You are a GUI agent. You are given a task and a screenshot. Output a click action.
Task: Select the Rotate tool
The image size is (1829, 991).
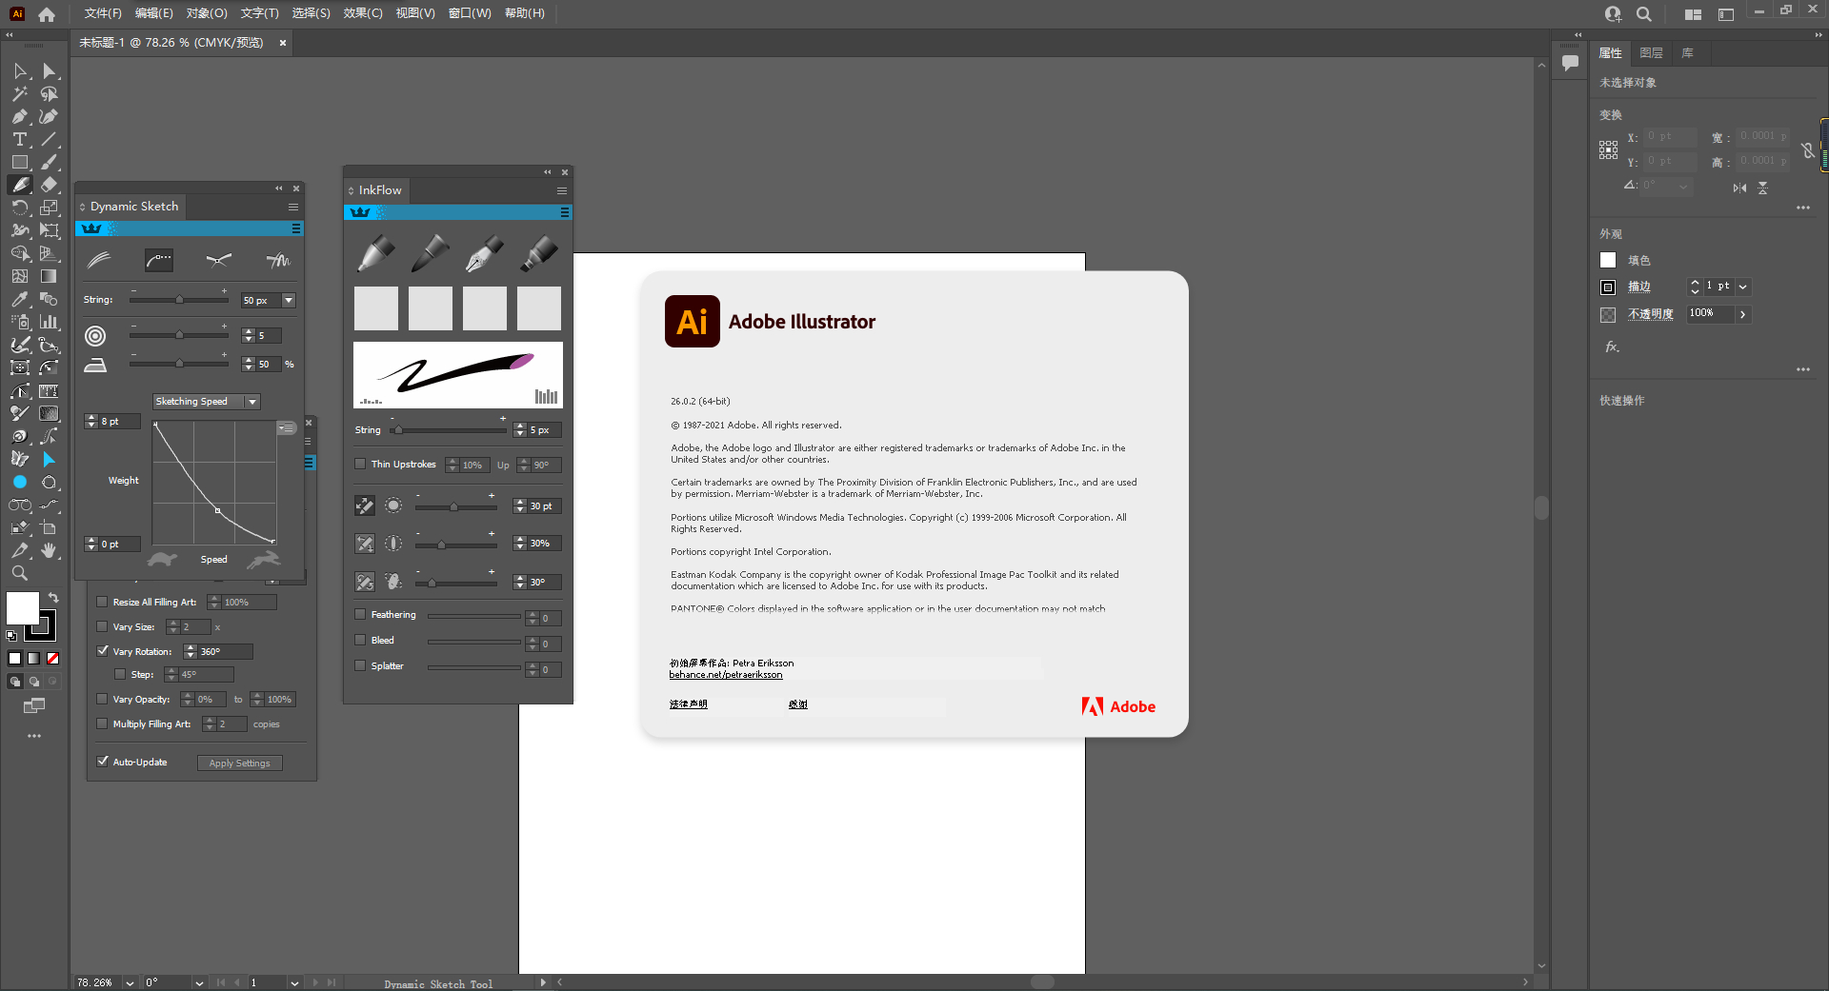point(20,208)
